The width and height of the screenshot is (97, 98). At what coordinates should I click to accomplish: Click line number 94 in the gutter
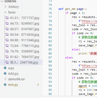[x=50, y=86]
